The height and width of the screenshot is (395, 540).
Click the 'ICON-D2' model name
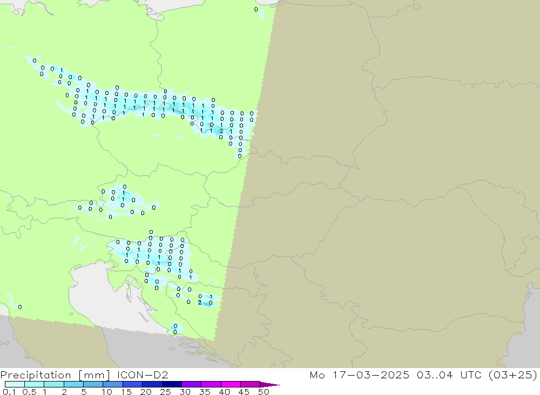143,375
